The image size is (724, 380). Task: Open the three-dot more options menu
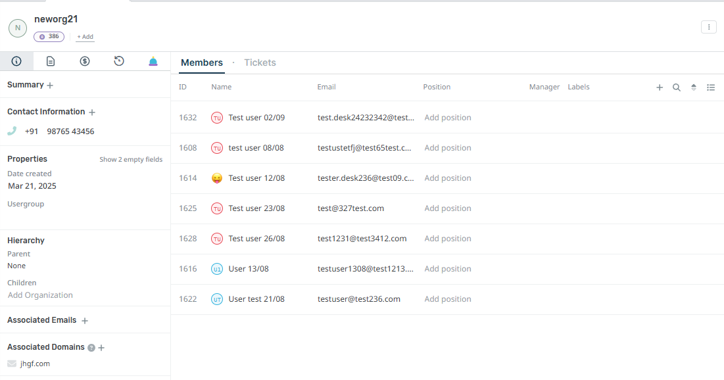(x=709, y=27)
